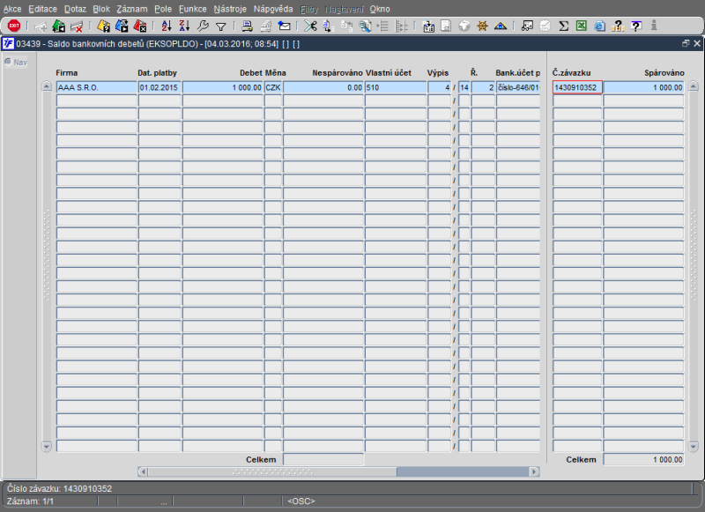Screen dimensions: 705x512
Task: Click the grey info 'i' icon
Action: pyautogui.click(x=654, y=26)
